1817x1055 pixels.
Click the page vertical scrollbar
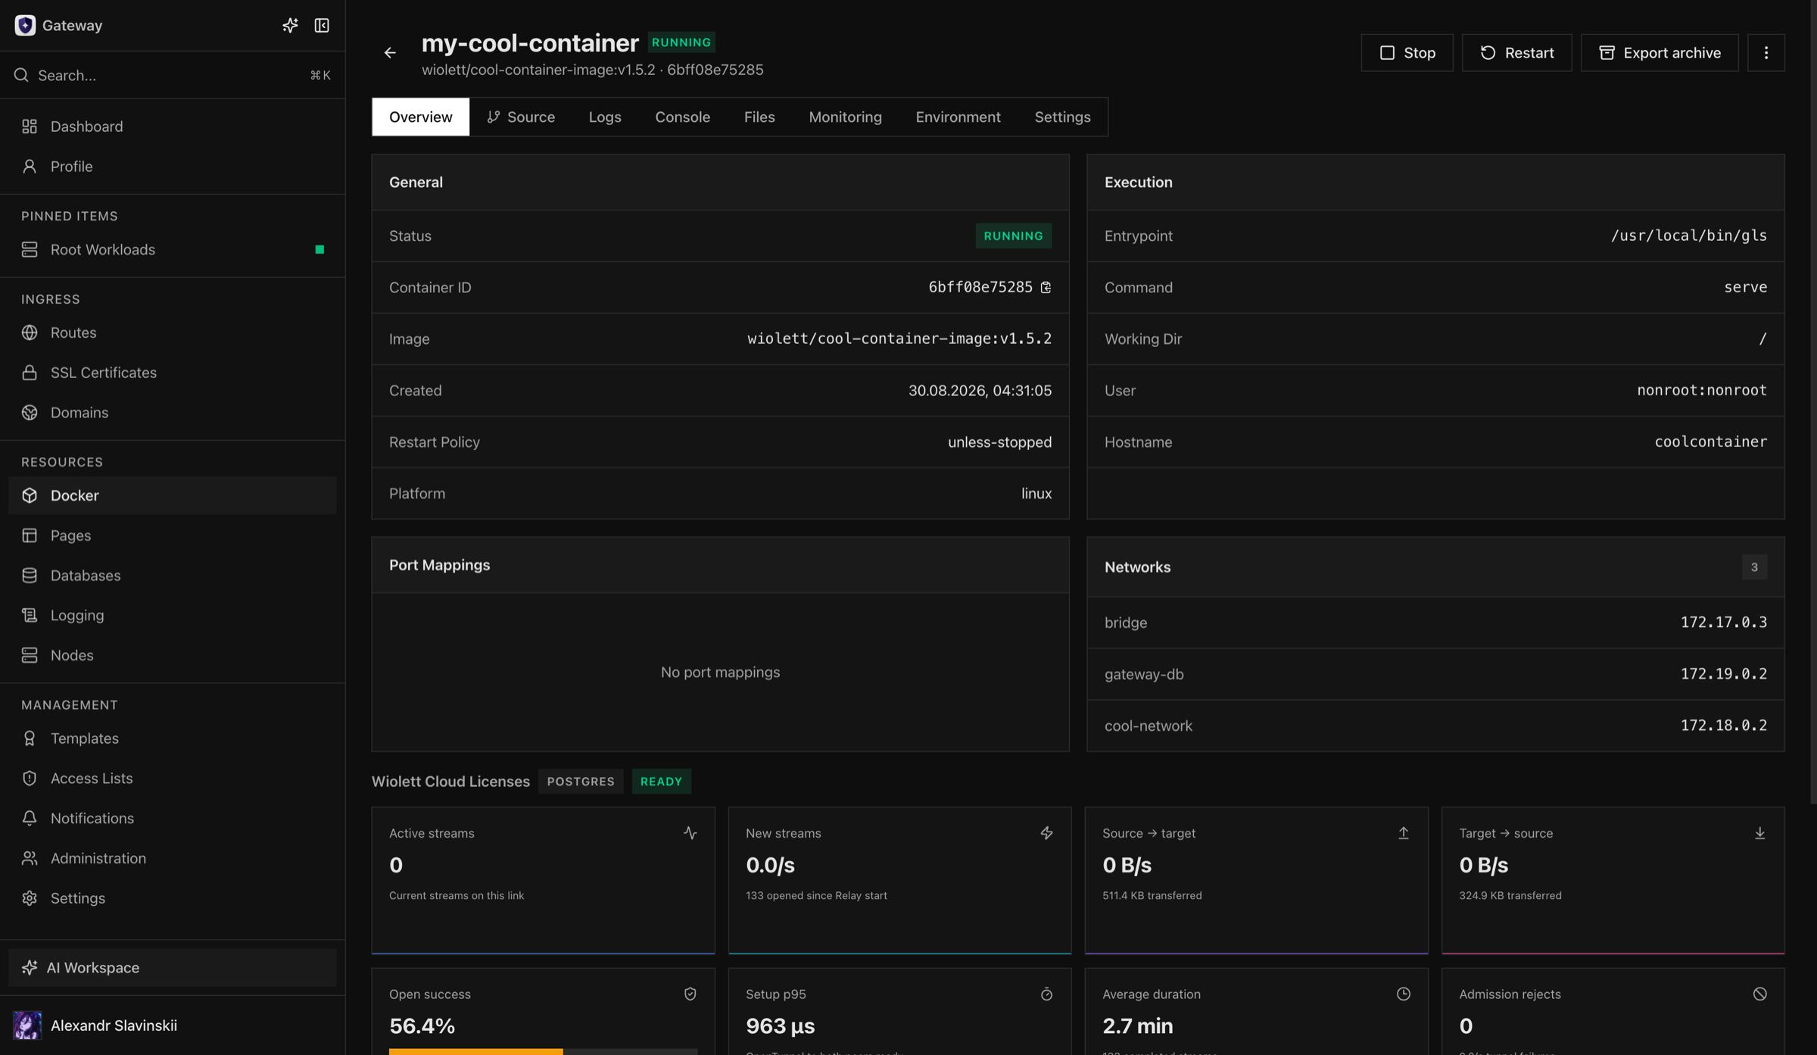click(x=1812, y=401)
